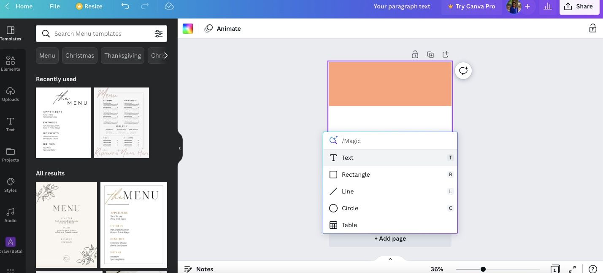Open the Text sidebar tab
The image size is (603, 273).
(11, 125)
